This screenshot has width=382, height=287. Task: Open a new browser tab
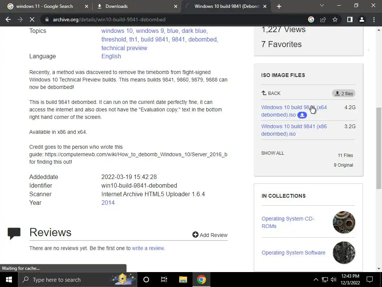coord(279,6)
